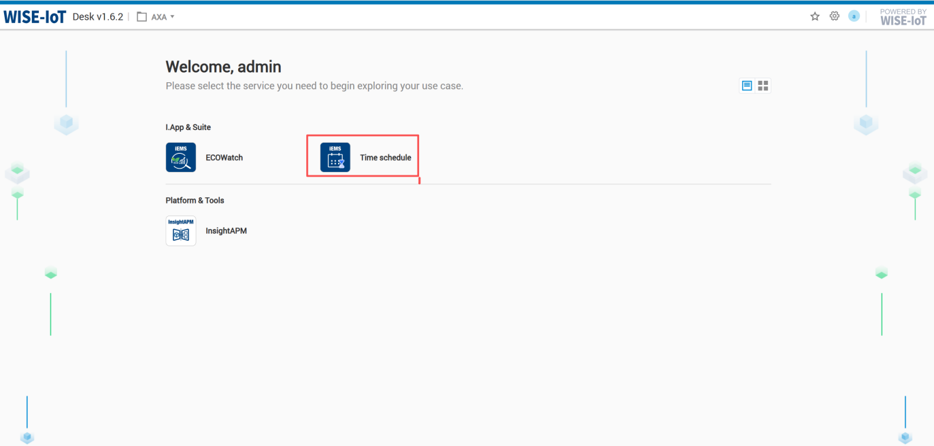Launch the Time schedule calendar icon
Screen dimensions: 934x446
click(x=335, y=157)
